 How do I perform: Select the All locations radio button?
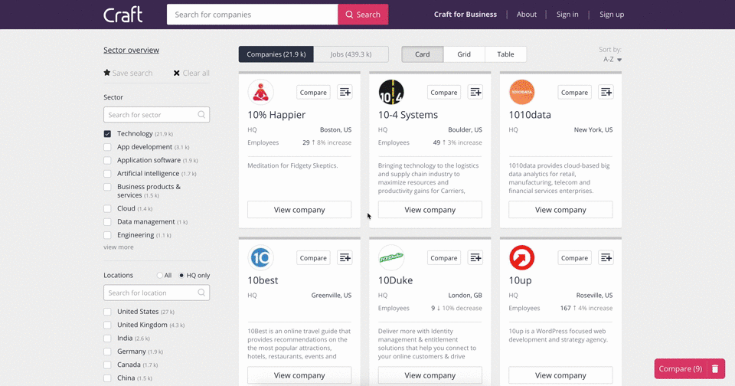click(x=160, y=275)
